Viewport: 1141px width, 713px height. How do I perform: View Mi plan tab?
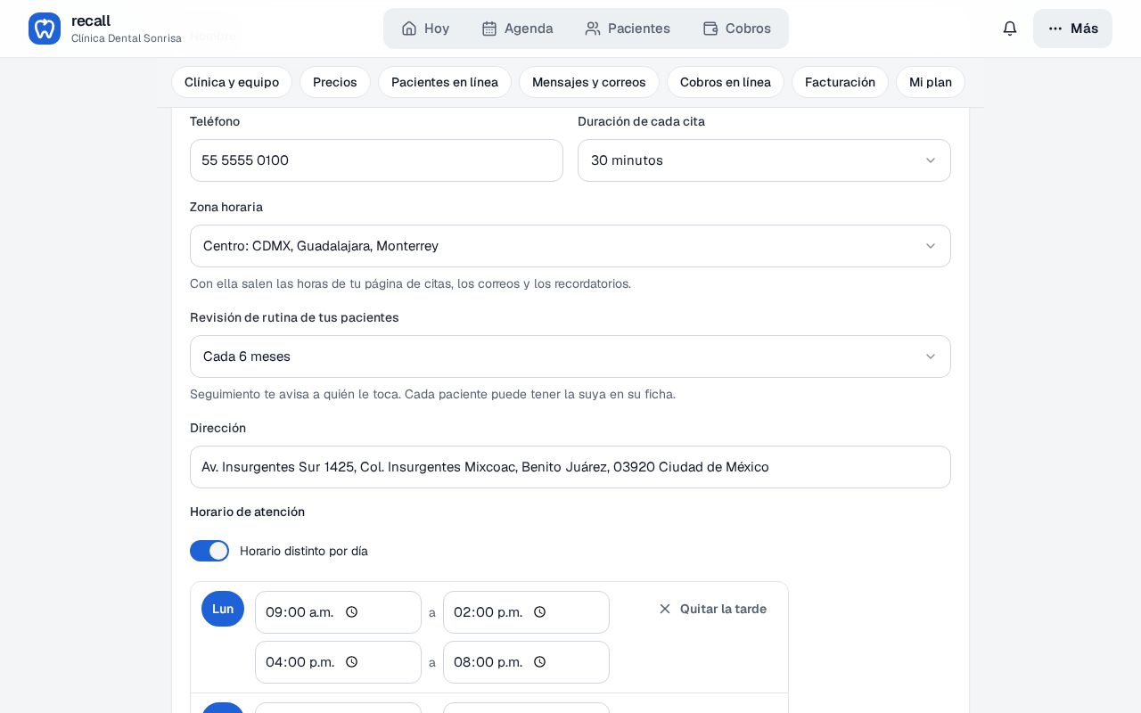pos(931,82)
